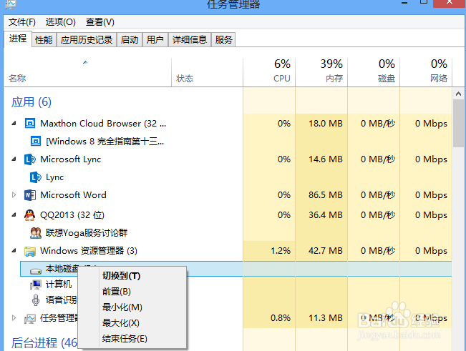Click the 0.8% CPU value
The image size is (466, 351).
click(x=281, y=318)
